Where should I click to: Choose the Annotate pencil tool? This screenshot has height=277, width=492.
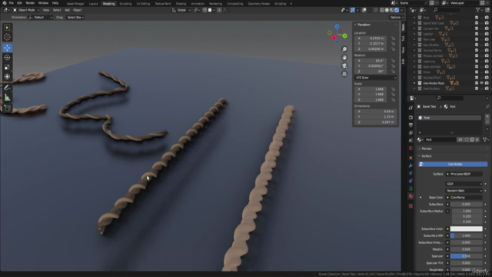coord(7,88)
